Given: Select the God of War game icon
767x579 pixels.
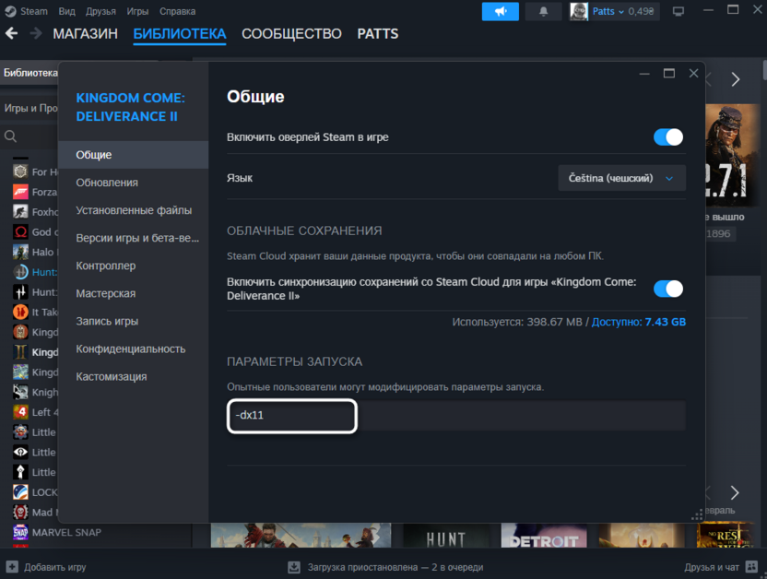Looking at the screenshot, I should pos(20,231).
